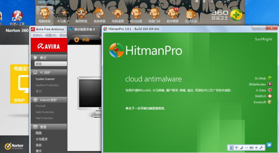Click the Dr.Web icon in HitmanPro
279x153 pixels.
point(270,78)
